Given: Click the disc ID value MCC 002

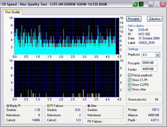Looking at the screenshot, I should (x=144, y=34).
